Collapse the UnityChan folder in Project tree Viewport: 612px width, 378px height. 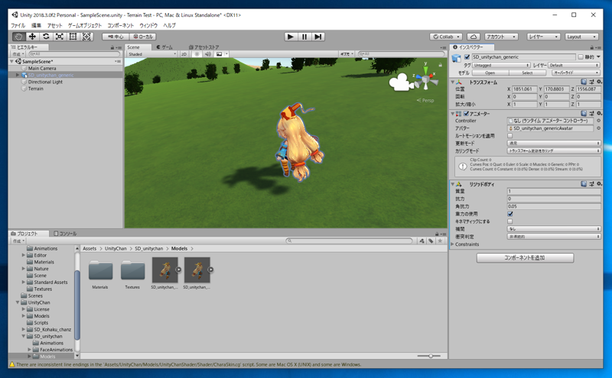coord(18,302)
